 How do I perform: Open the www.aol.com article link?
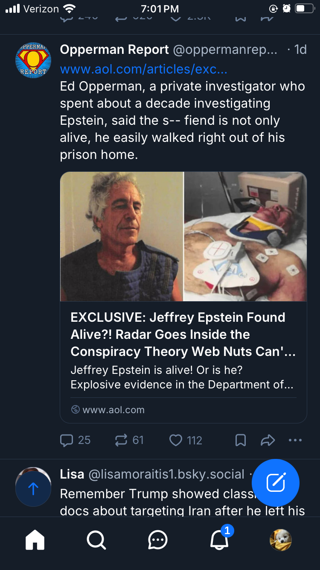143,69
